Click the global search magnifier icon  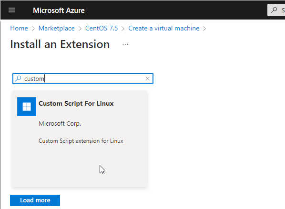(x=274, y=10)
